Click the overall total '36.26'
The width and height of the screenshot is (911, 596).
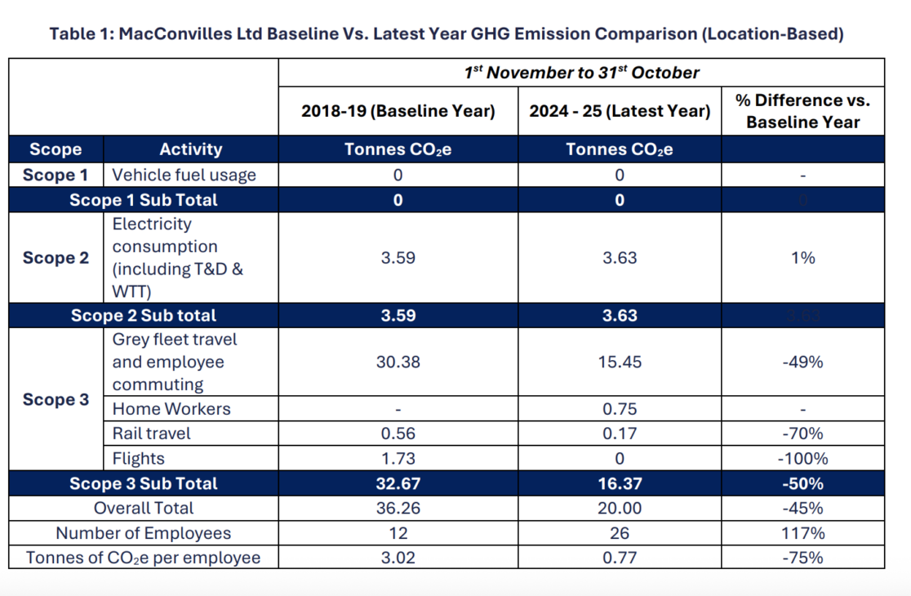398,508
